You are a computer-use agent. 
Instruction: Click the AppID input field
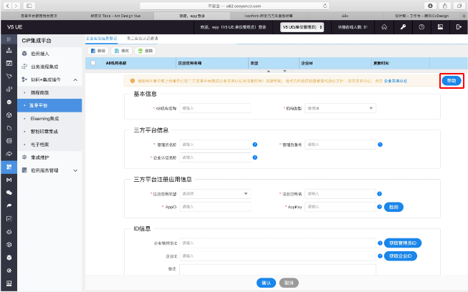(x=215, y=207)
